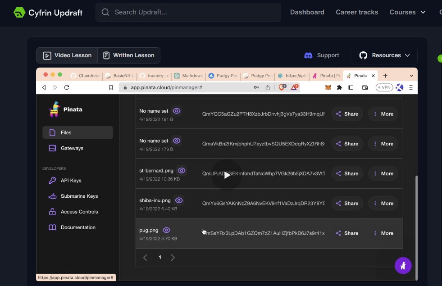The image size is (442, 286).
Task: Click the password key icon
Action: coord(256,87)
